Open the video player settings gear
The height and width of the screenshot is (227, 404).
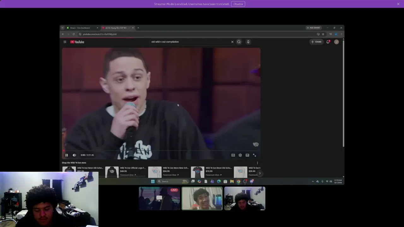(x=240, y=155)
